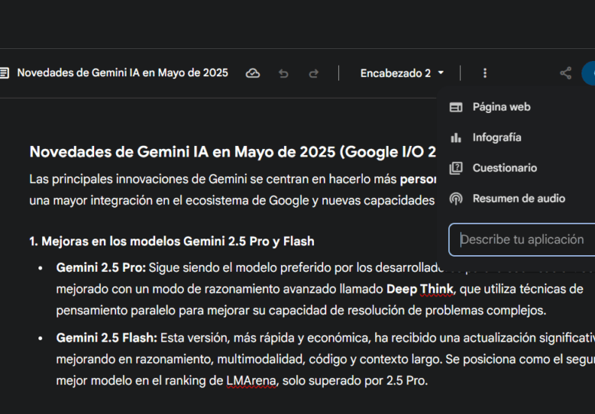Click the Infografía bar chart icon

tap(456, 138)
